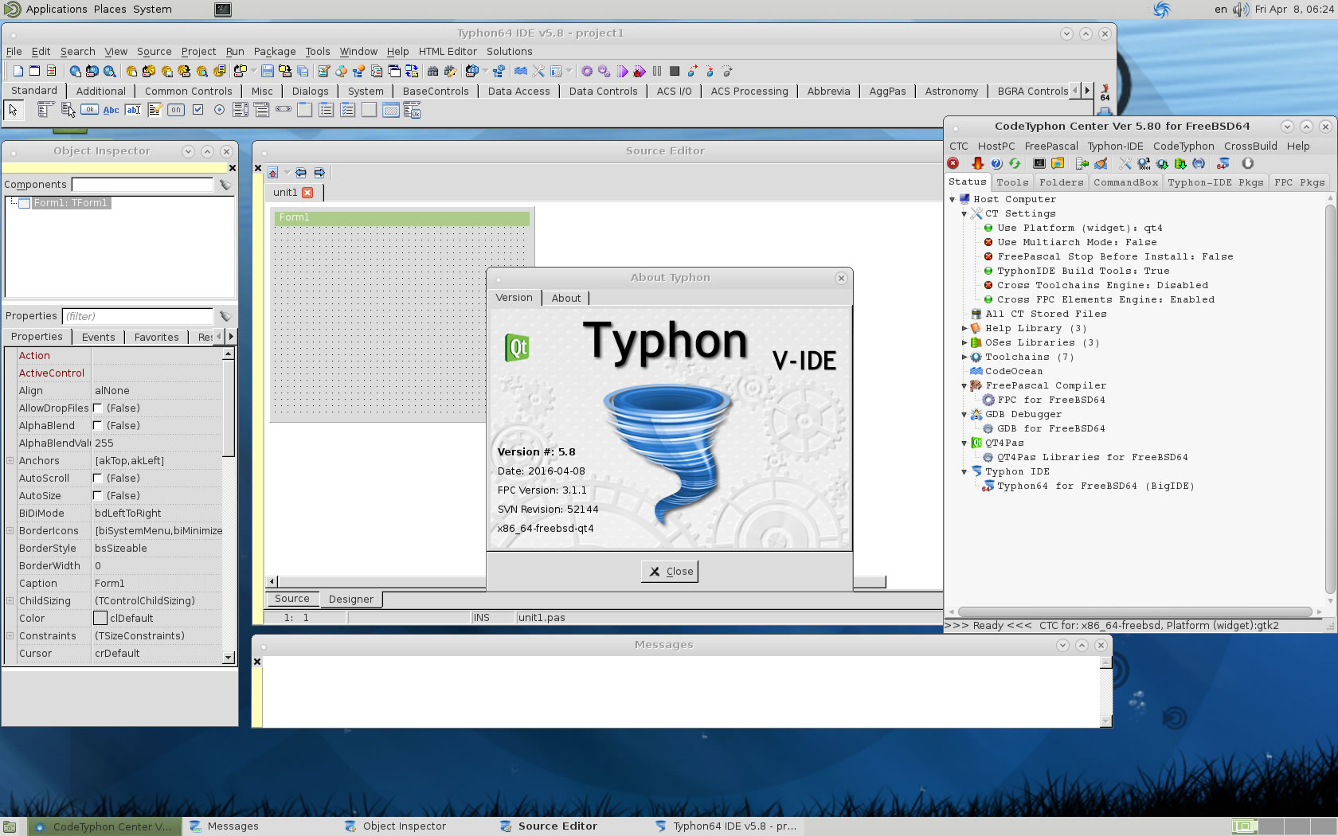Collapse the CT Settings tree node
The width and height of the screenshot is (1338, 836).
pyautogui.click(x=964, y=214)
